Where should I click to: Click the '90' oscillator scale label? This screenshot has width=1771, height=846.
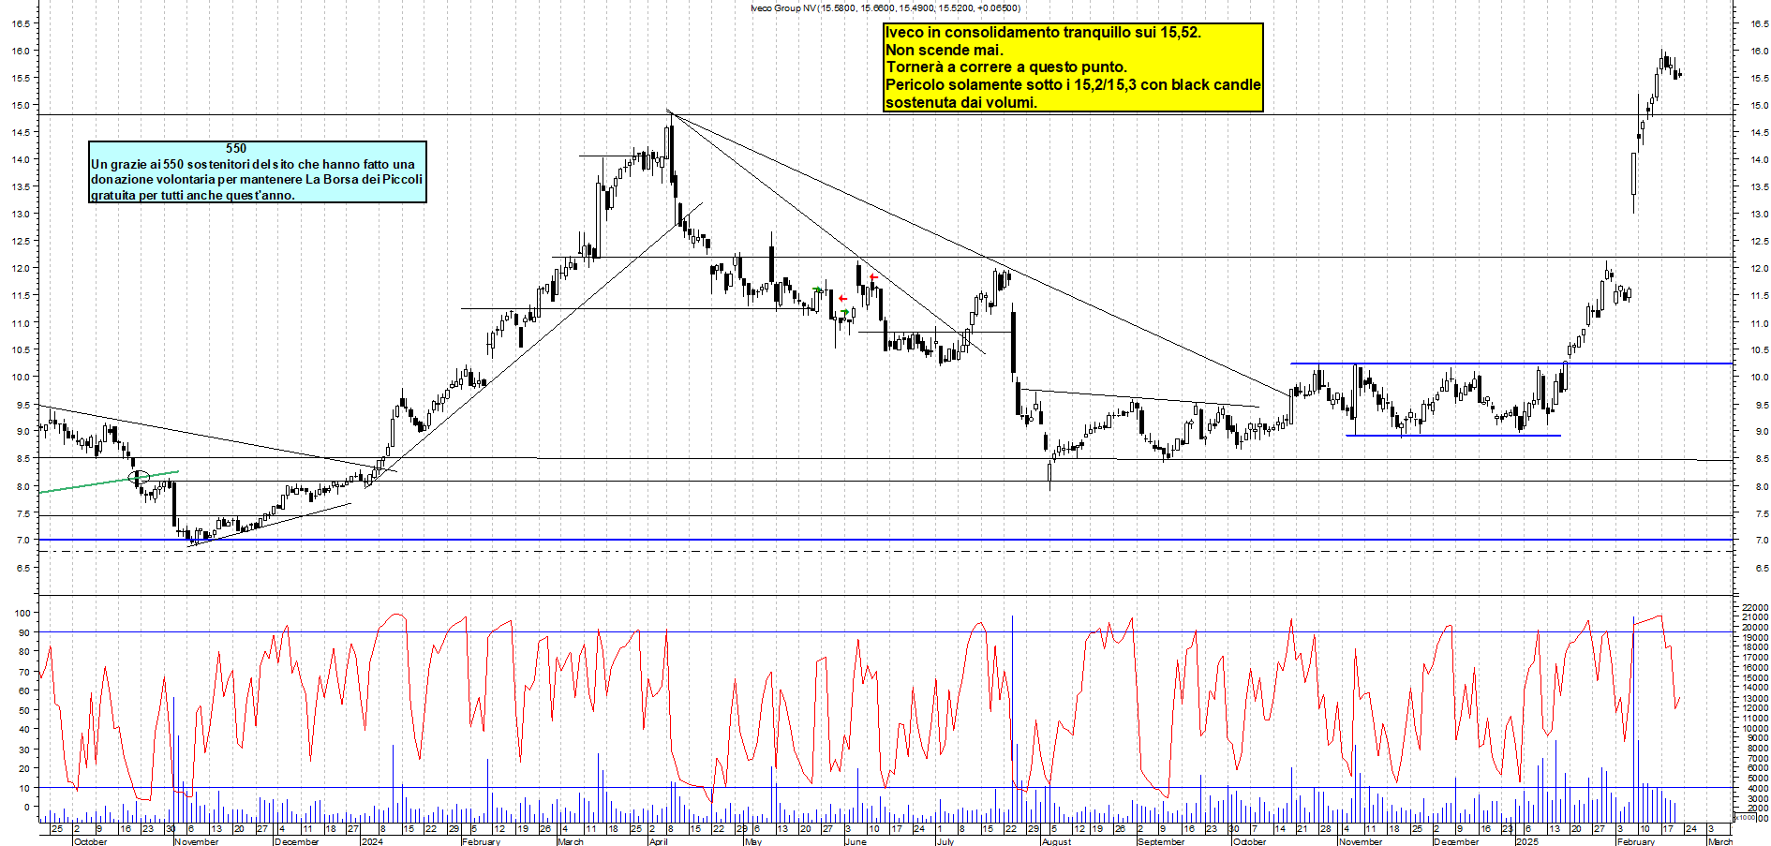point(22,632)
